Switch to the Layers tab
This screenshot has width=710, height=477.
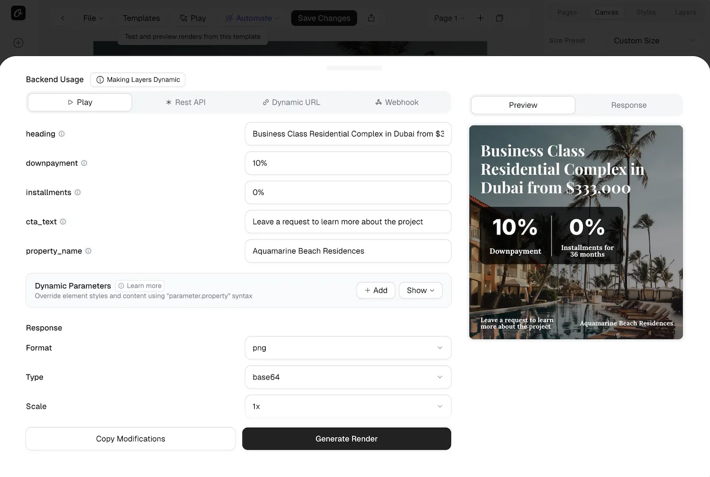click(685, 12)
